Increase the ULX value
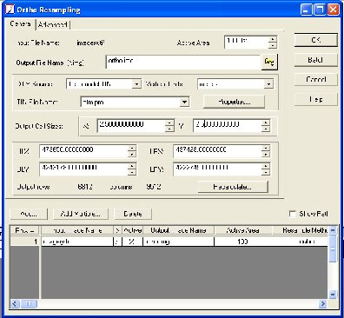The height and width of the screenshot is (318, 344). (x=132, y=148)
